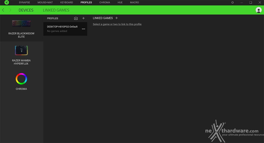Click the RAZER MAMBA HYPERFLUX label
This screenshot has width=264, height=143.
21,62
